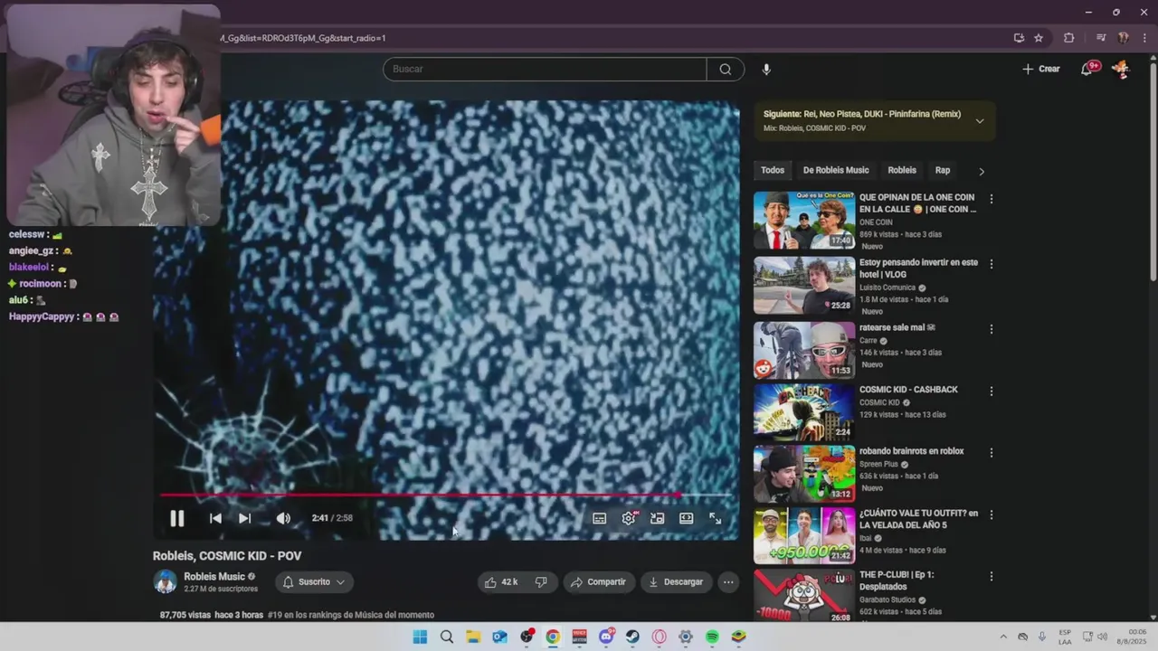This screenshot has width=1158, height=651.
Task: Bookmark the page with the star icon
Action: click(1039, 38)
